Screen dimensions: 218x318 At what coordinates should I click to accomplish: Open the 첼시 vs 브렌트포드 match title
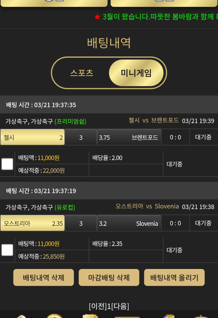154,120
